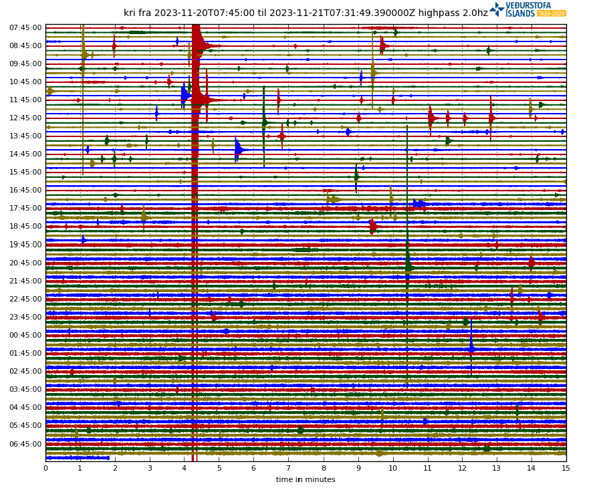Click the 00:45:00 time label
This screenshot has height=488, width=595.
click(x=26, y=335)
